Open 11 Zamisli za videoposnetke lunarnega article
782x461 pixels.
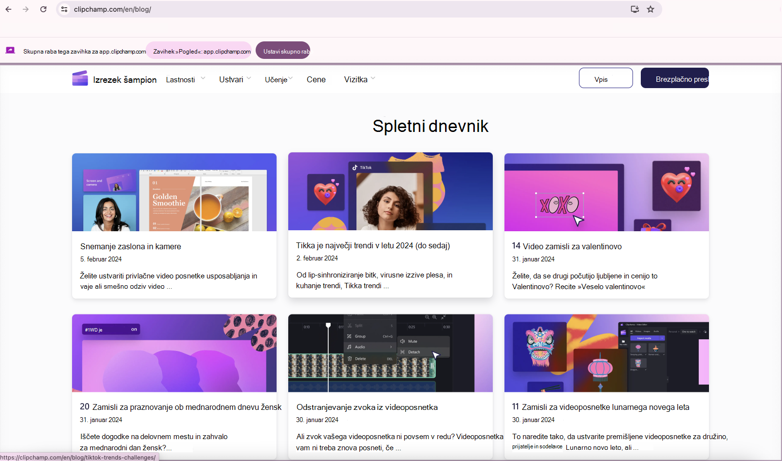pyautogui.click(x=600, y=407)
